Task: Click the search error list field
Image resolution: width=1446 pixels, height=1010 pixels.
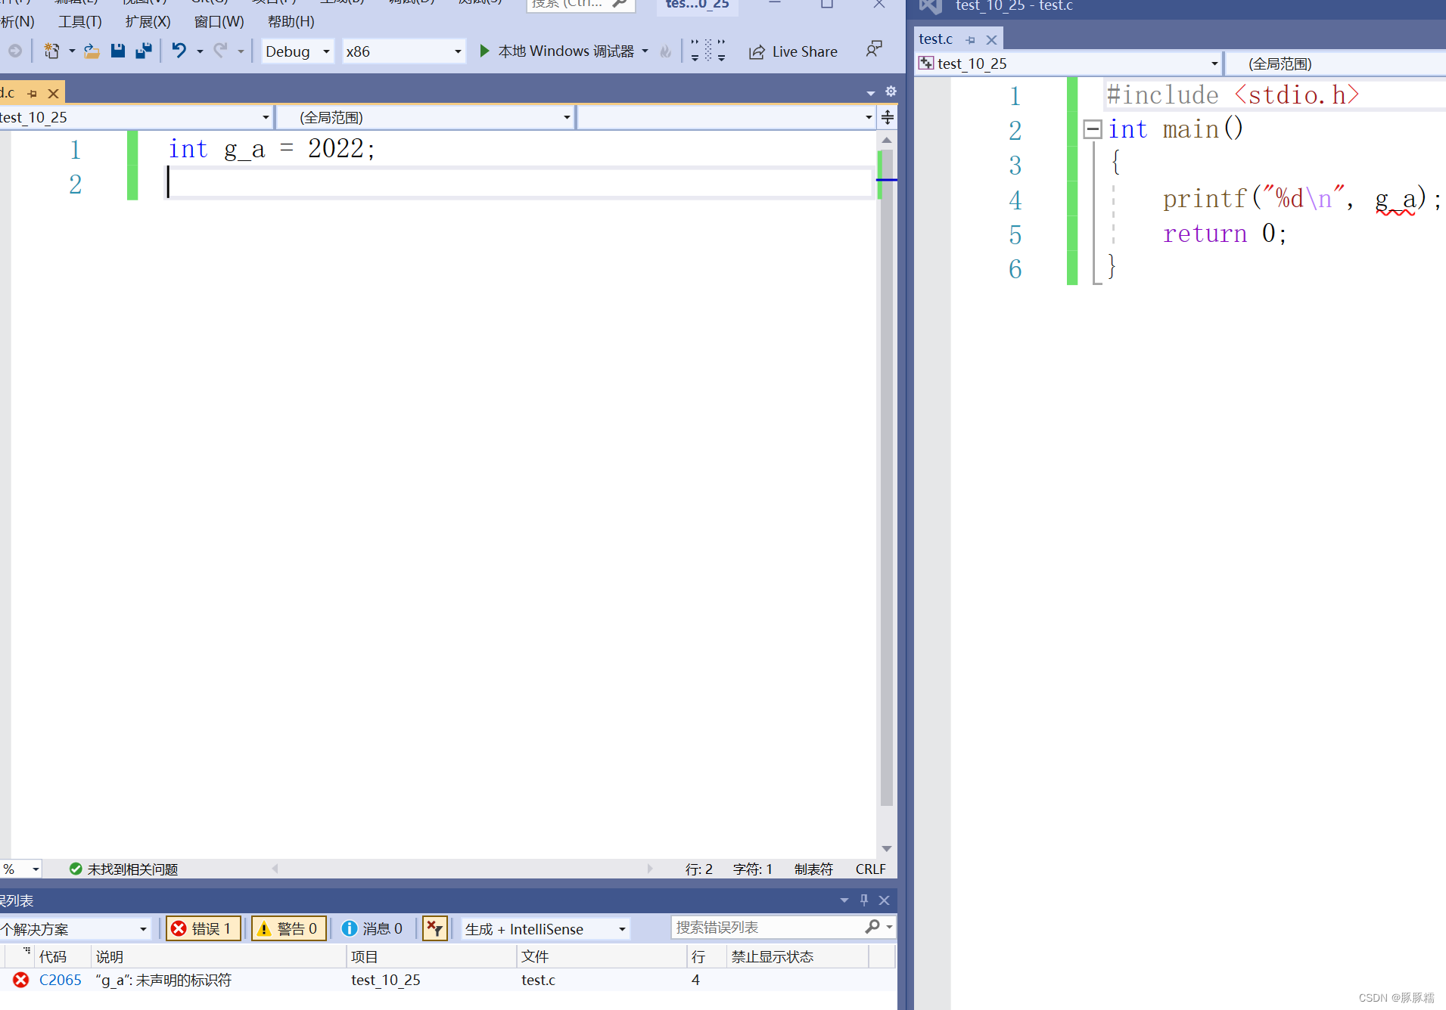Action: click(x=767, y=927)
